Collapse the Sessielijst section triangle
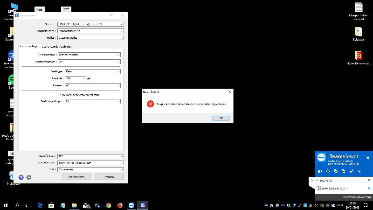 tap(317, 181)
